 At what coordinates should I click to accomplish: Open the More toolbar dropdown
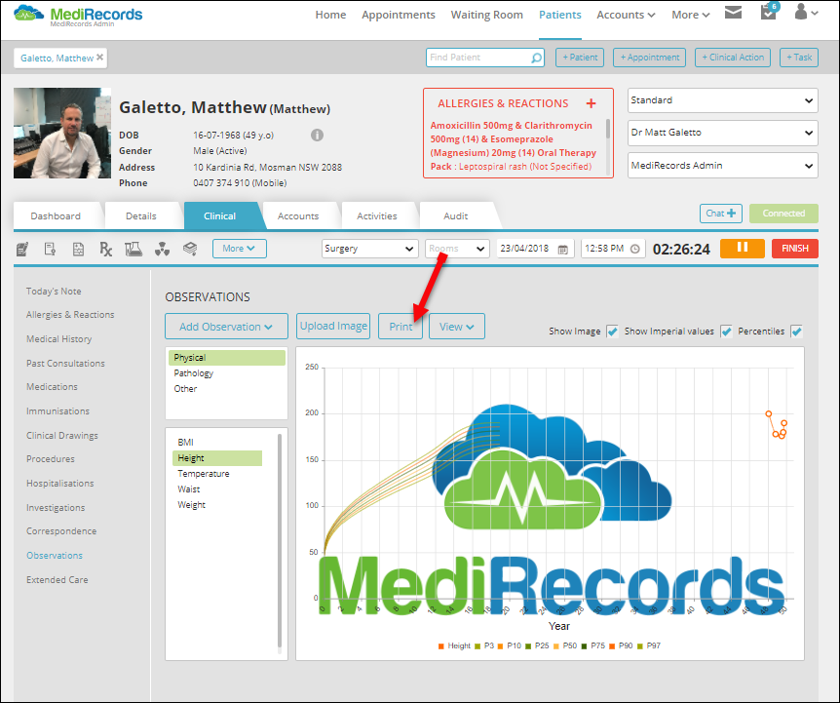click(239, 249)
